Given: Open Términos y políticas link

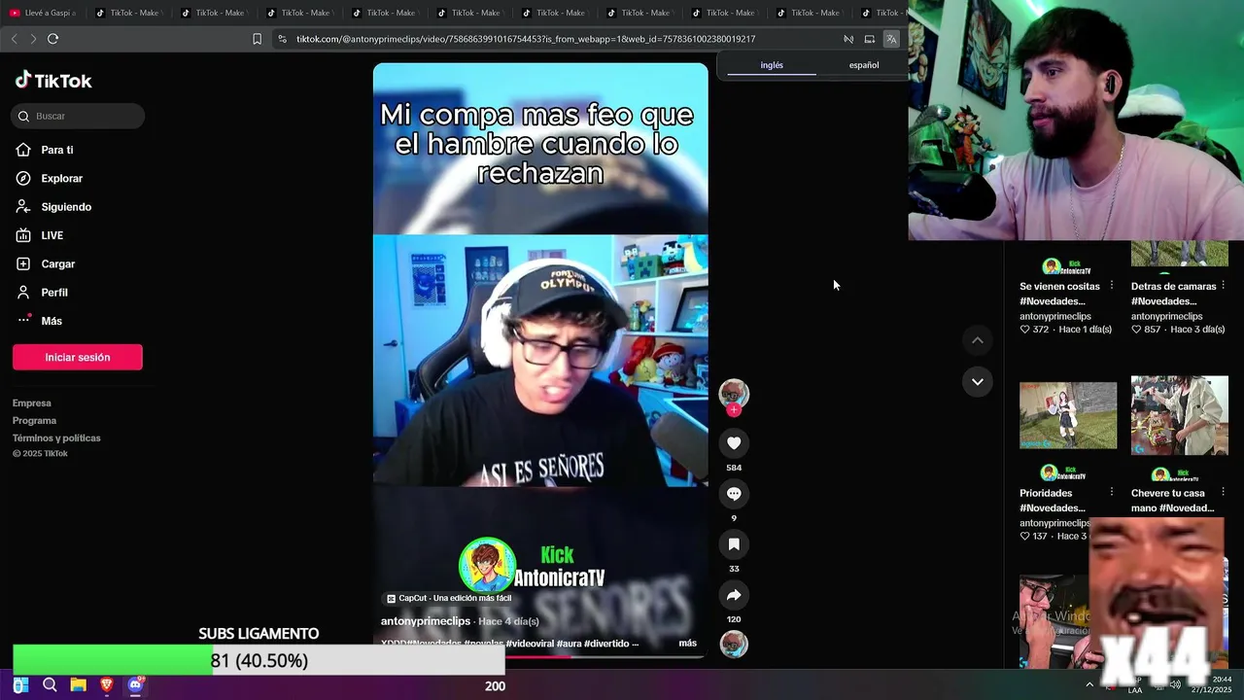Looking at the screenshot, I should coord(56,437).
